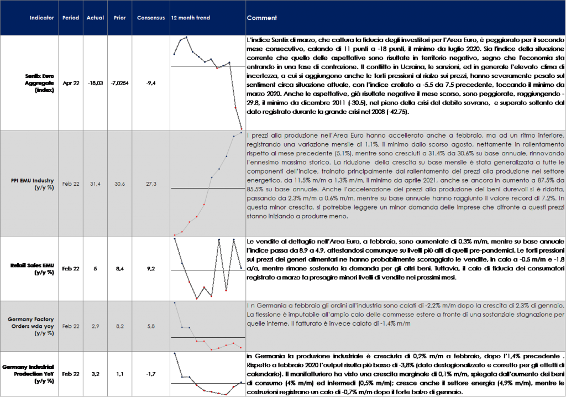Select prior value 8,2 for Germany Factory Orders
The height and width of the screenshot is (397, 566).
(118, 327)
